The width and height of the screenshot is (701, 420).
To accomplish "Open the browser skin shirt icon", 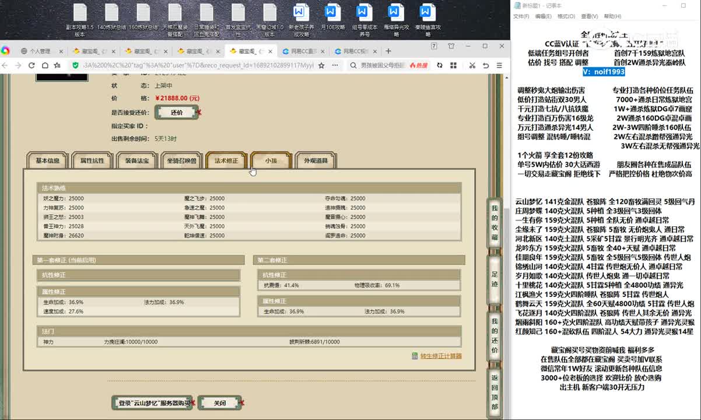I will [x=451, y=46].
